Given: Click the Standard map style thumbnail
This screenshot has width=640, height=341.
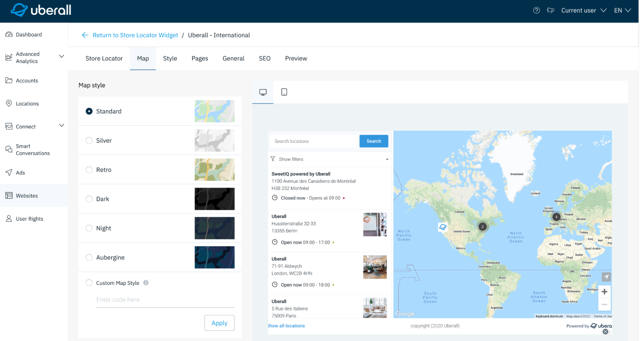Looking at the screenshot, I should pyautogui.click(x=215, y=111).
